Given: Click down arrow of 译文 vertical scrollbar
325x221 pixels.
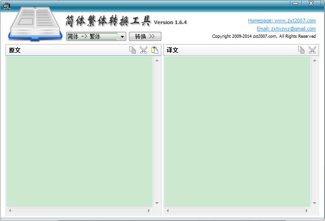Looking at the screenshot, I should tap(315, 203).
